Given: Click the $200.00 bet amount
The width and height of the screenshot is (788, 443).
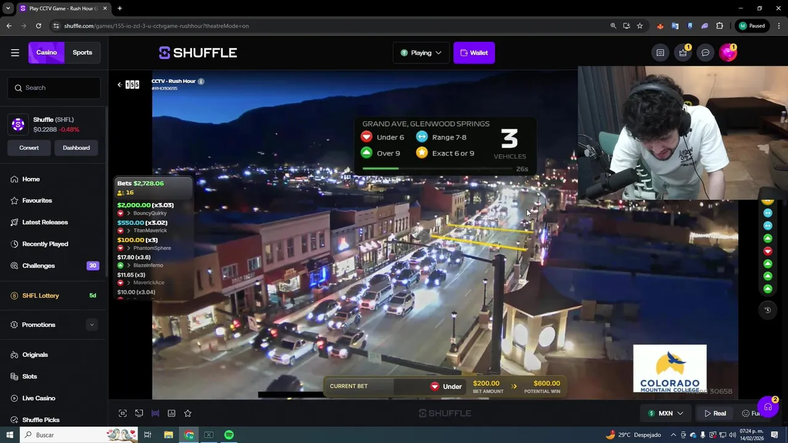Looking at the screenshot, I should pos(486,383).
